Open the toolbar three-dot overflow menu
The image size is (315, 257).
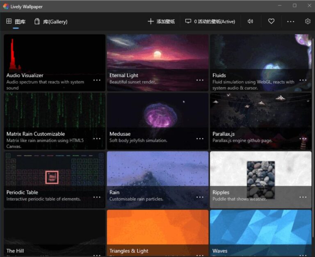coord(290,21)
